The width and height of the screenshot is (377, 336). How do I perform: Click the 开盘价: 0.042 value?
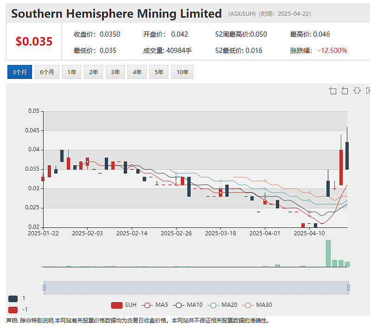click(x=166, y=34)
